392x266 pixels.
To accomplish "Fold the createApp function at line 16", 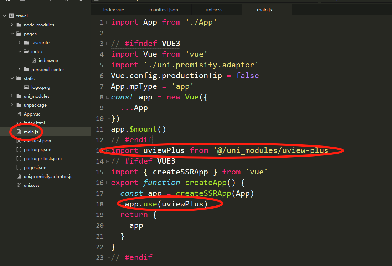I will (108, 183).
